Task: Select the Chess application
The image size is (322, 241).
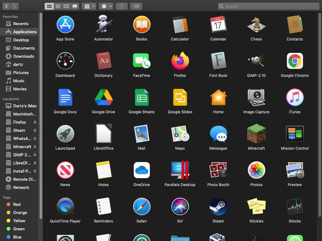Action: 256,24
